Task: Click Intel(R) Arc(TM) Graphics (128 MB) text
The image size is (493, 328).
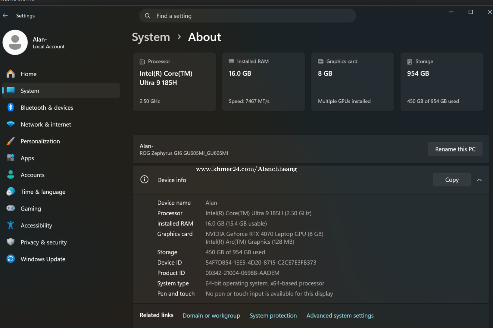Action: tap(250, 242)
